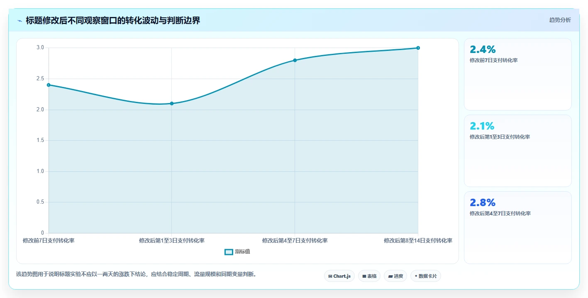588x298 pixels.
Task: Click y-axis tick label 2.5
Action: (40, 79)
